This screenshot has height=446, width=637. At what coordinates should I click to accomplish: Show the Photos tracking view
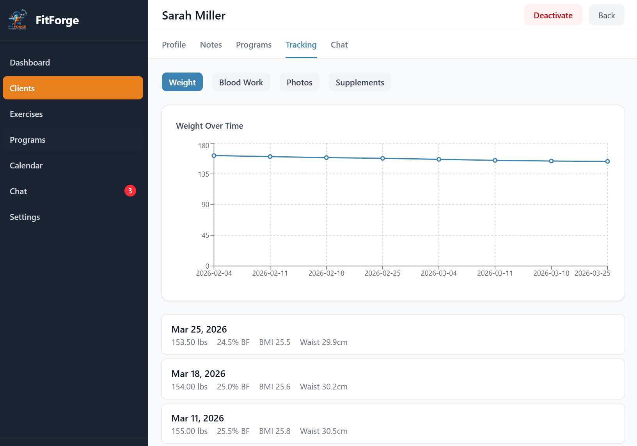click(x=299, y=82)
